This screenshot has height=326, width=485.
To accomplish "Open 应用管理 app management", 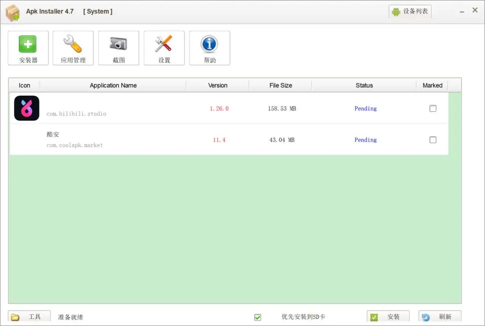I will (73, 48).
